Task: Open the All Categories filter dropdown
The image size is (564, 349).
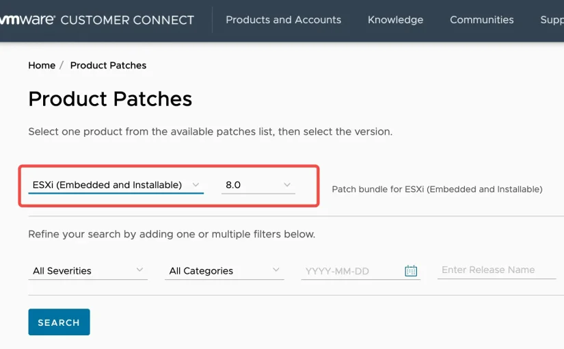Action: pos(217,271)
